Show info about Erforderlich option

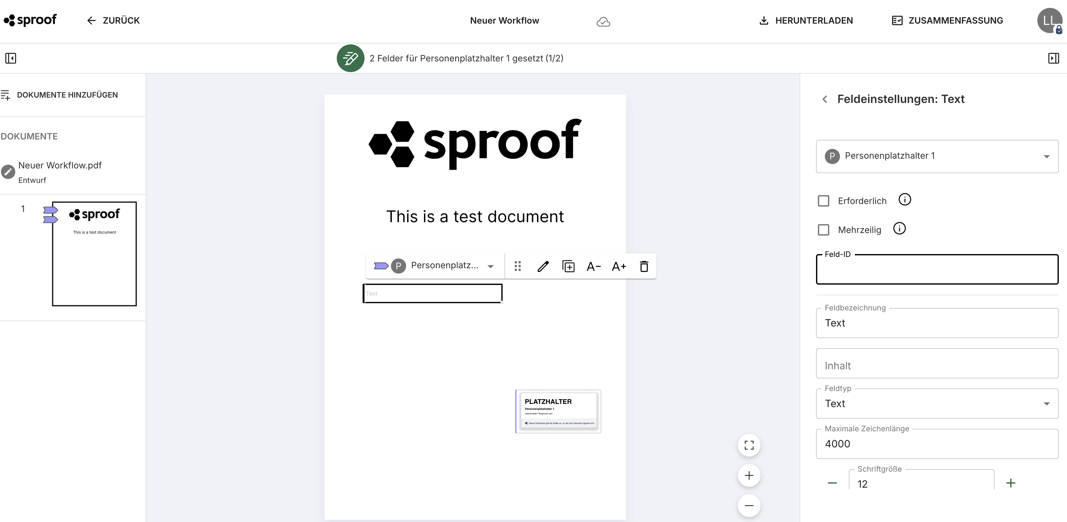(x=905, y=200)
